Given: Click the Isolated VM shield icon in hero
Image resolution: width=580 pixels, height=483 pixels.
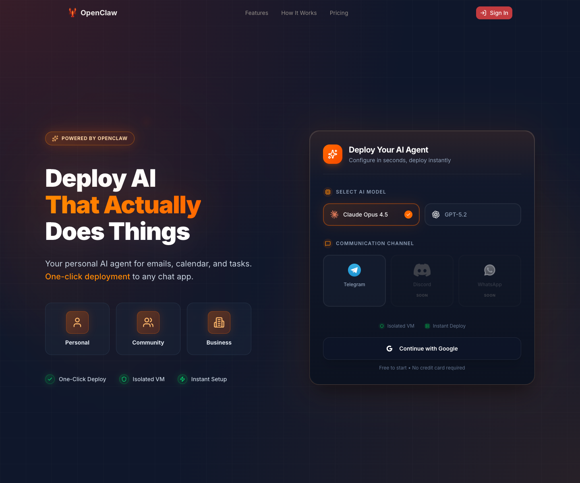Looking at the screenshot, I should pyautogui.click(x=124, y=379).
